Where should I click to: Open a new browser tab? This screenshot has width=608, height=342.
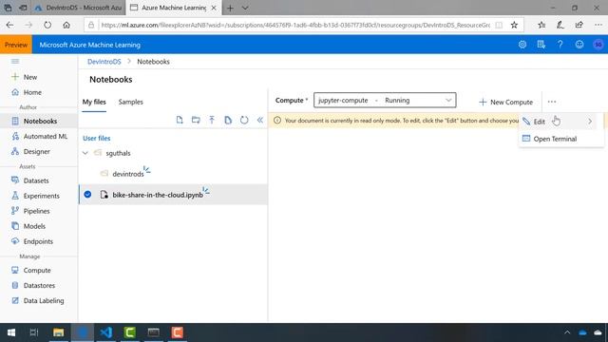coord(230,8)
